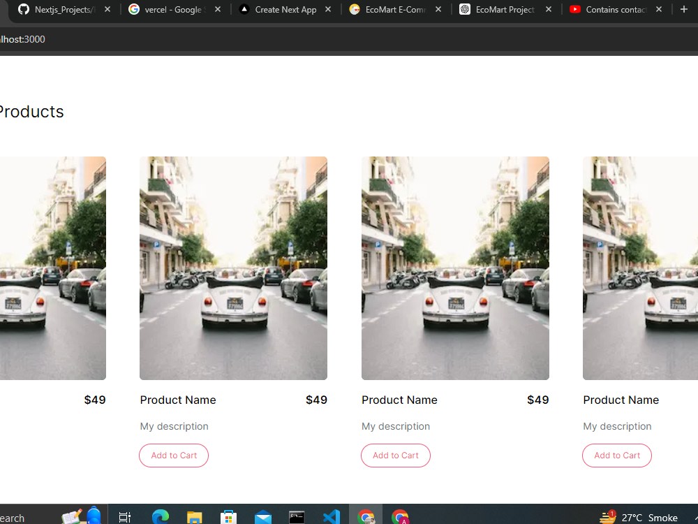Click the GitHub favicon on first tab

click(24, 9)
